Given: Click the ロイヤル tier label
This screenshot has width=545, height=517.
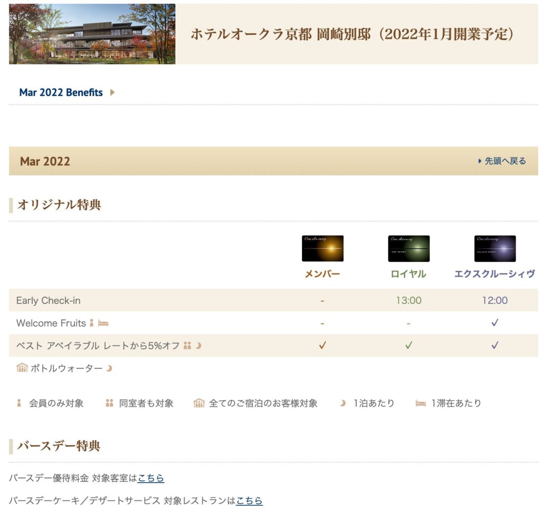Looking at the screenshot, I should click(x=409, y=274).
